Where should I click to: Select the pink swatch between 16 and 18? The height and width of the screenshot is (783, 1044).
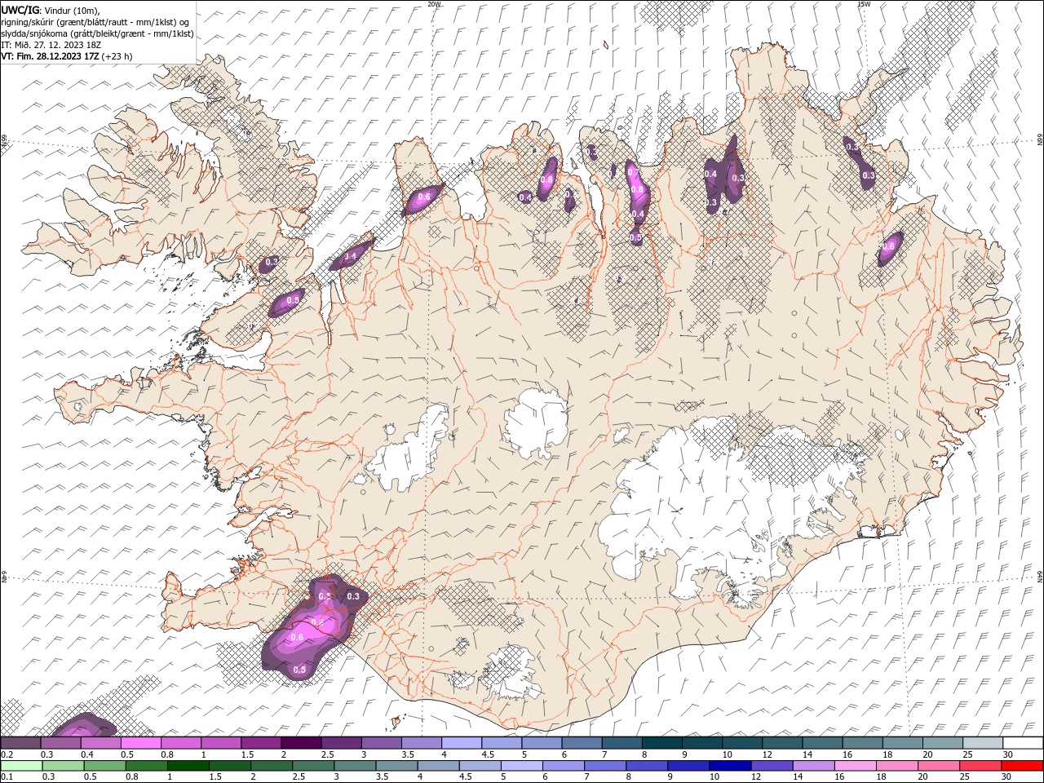(x=854, y=766)
